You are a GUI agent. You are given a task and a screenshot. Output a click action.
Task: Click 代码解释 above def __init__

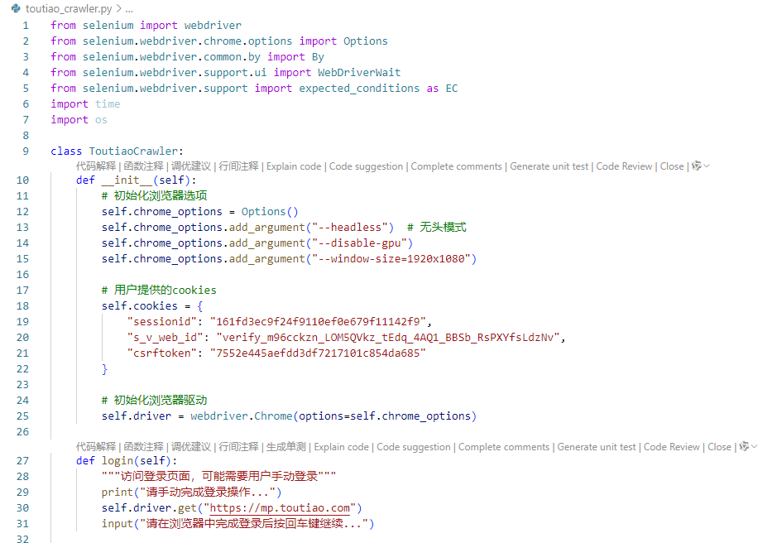[96, 166]
